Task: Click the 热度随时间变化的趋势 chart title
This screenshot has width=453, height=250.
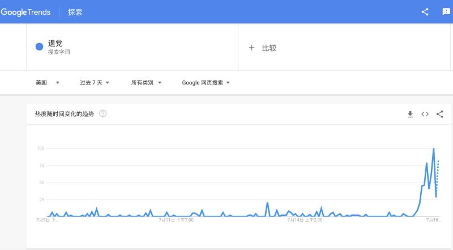Action: [65, 114]
